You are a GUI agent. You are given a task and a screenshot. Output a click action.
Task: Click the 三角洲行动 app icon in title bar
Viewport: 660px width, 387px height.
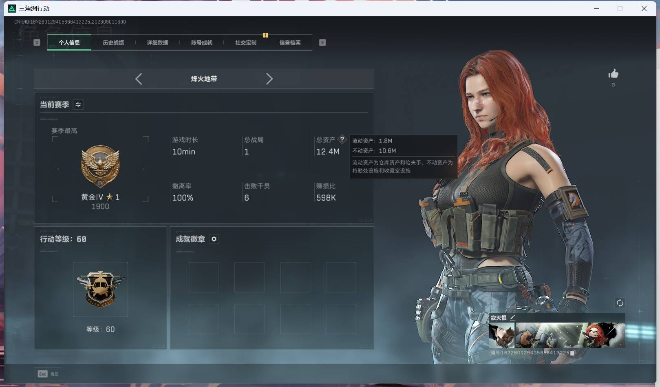pos(12,8)
